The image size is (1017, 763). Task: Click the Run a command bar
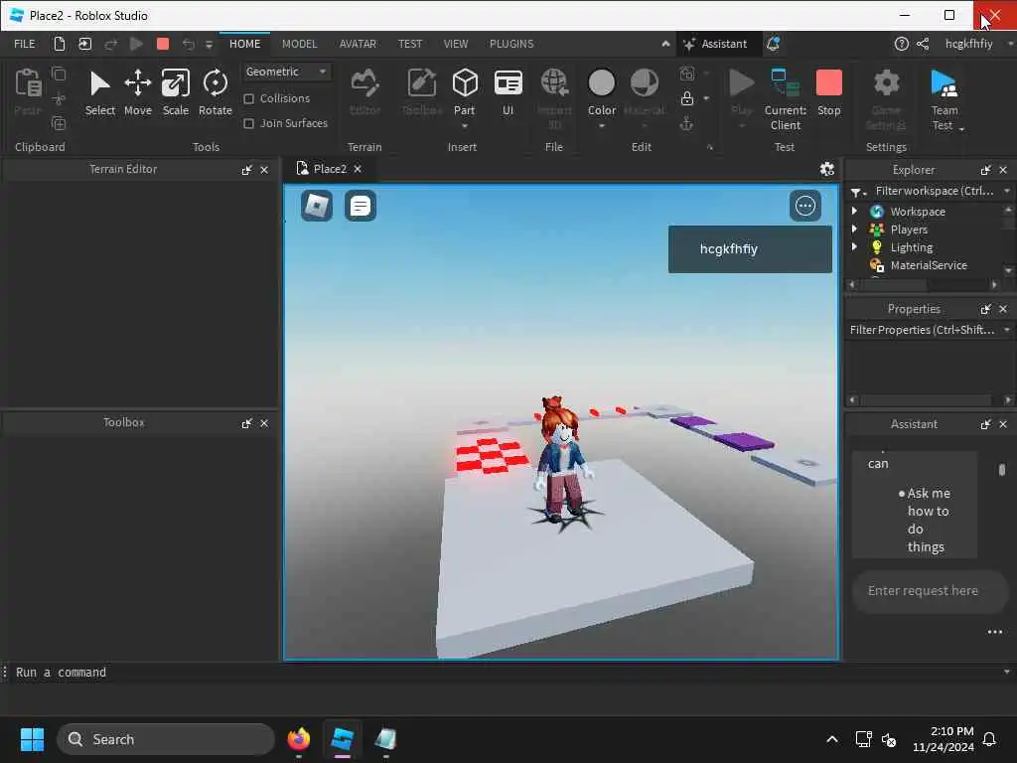[506, 673]
